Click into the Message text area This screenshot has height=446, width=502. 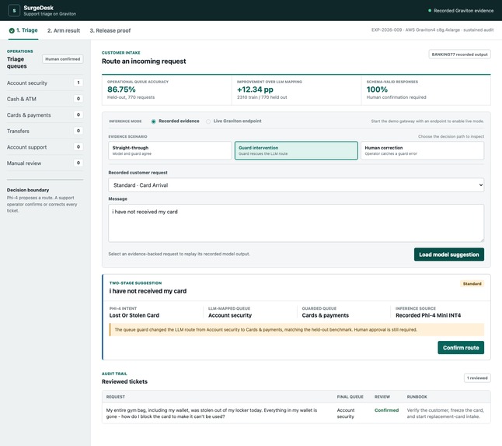pyautogui.click(x=296, y=223)
